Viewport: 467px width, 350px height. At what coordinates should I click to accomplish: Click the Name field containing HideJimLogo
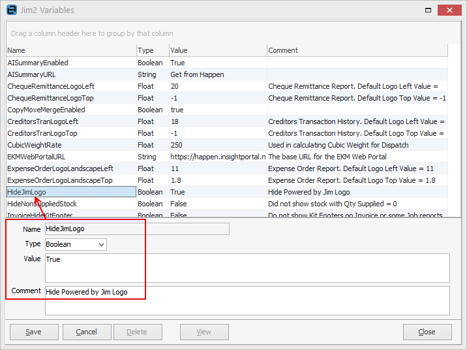tap(138, 229)
